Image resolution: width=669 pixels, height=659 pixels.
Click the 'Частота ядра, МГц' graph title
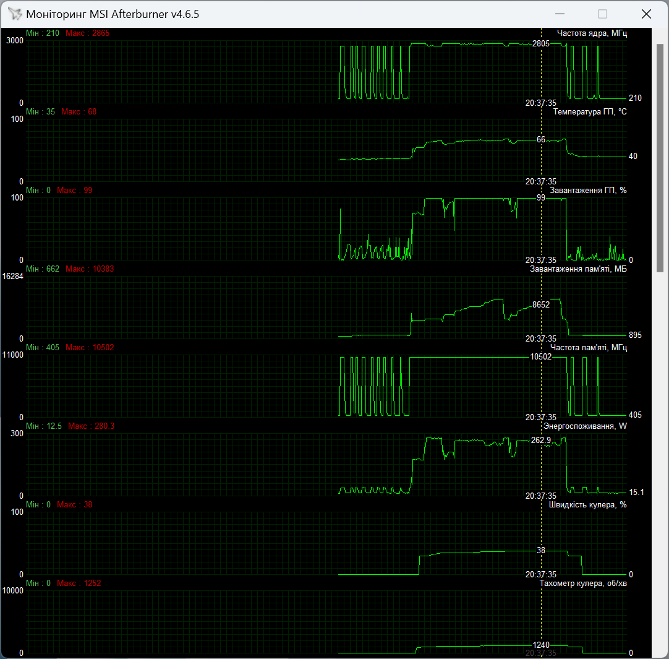pos(592,33)
